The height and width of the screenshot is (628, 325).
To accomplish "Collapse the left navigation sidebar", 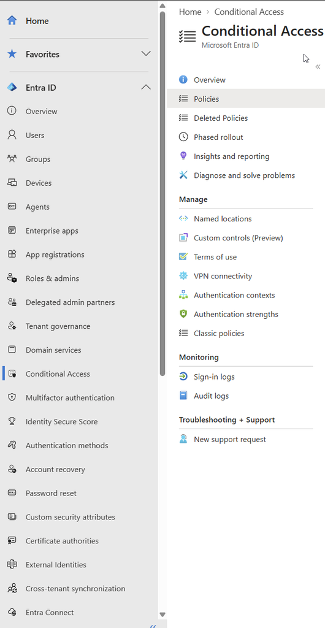I will 153,625.
